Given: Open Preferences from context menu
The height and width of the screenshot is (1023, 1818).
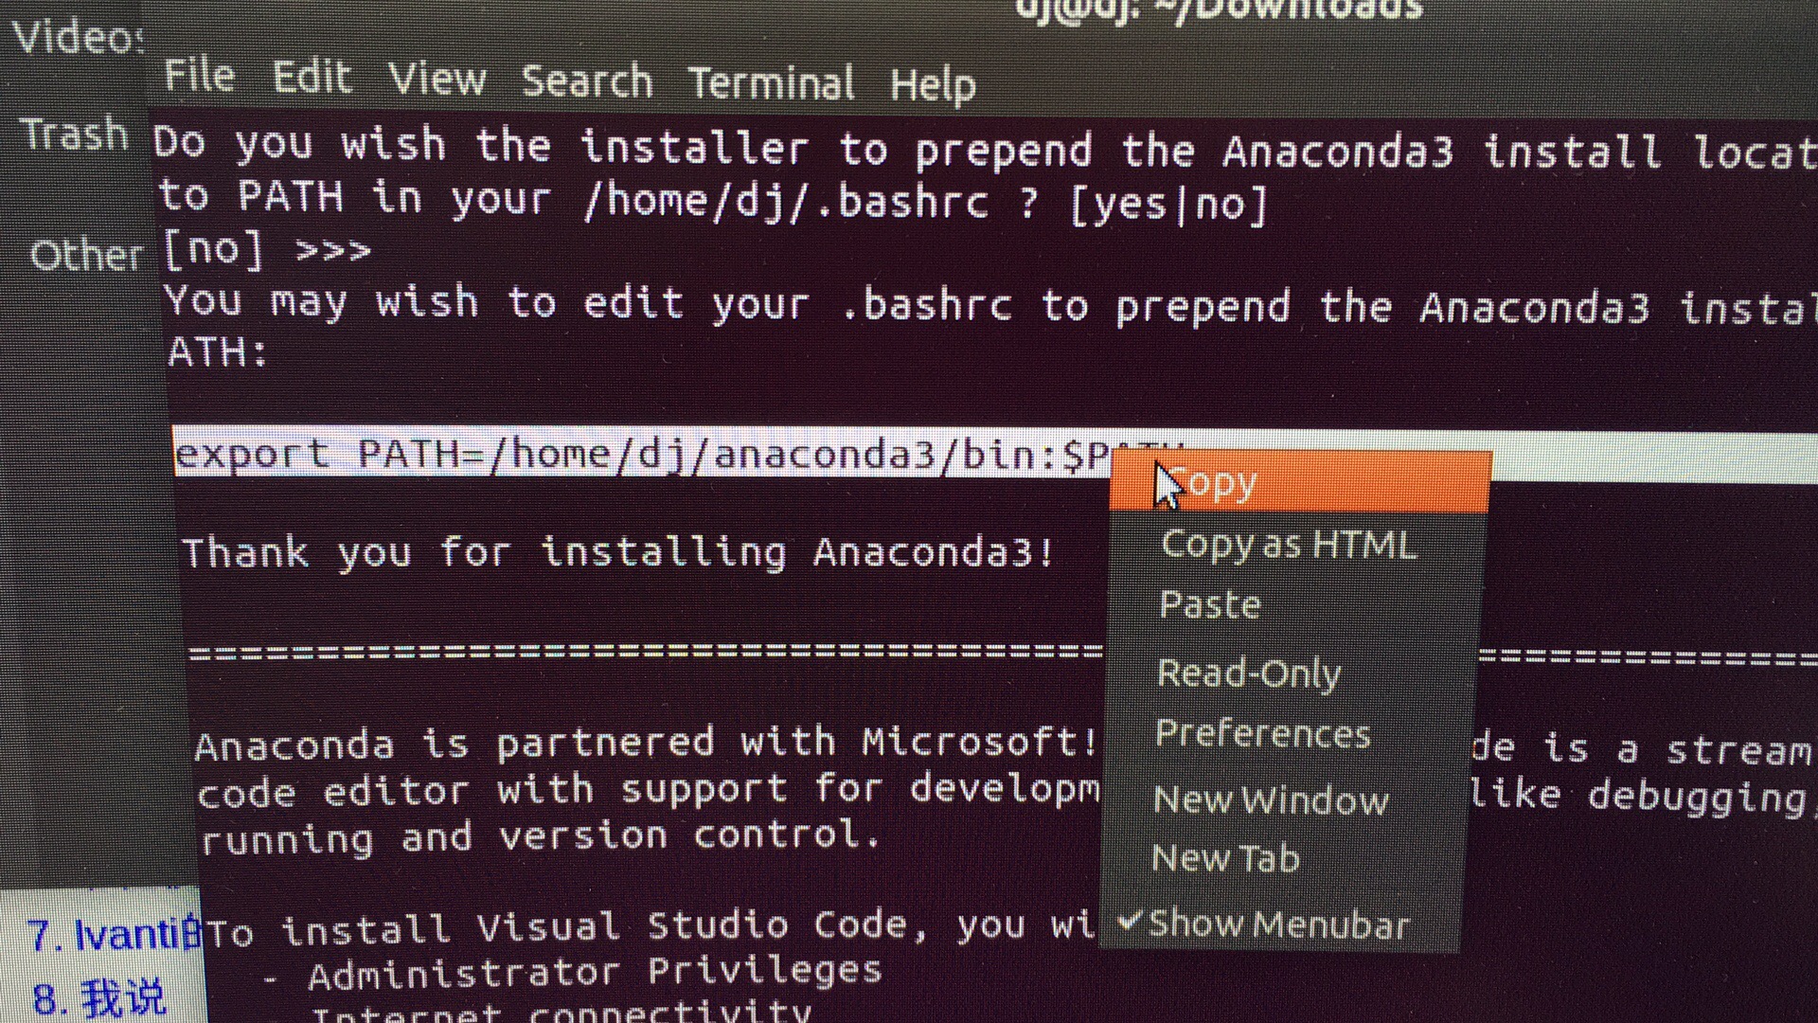Looking at the screenshot, I should tap(1262, 734).
